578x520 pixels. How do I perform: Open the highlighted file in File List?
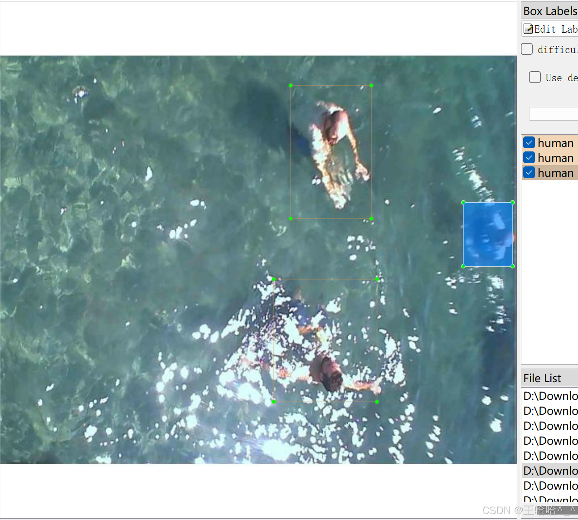click(550, 471)
